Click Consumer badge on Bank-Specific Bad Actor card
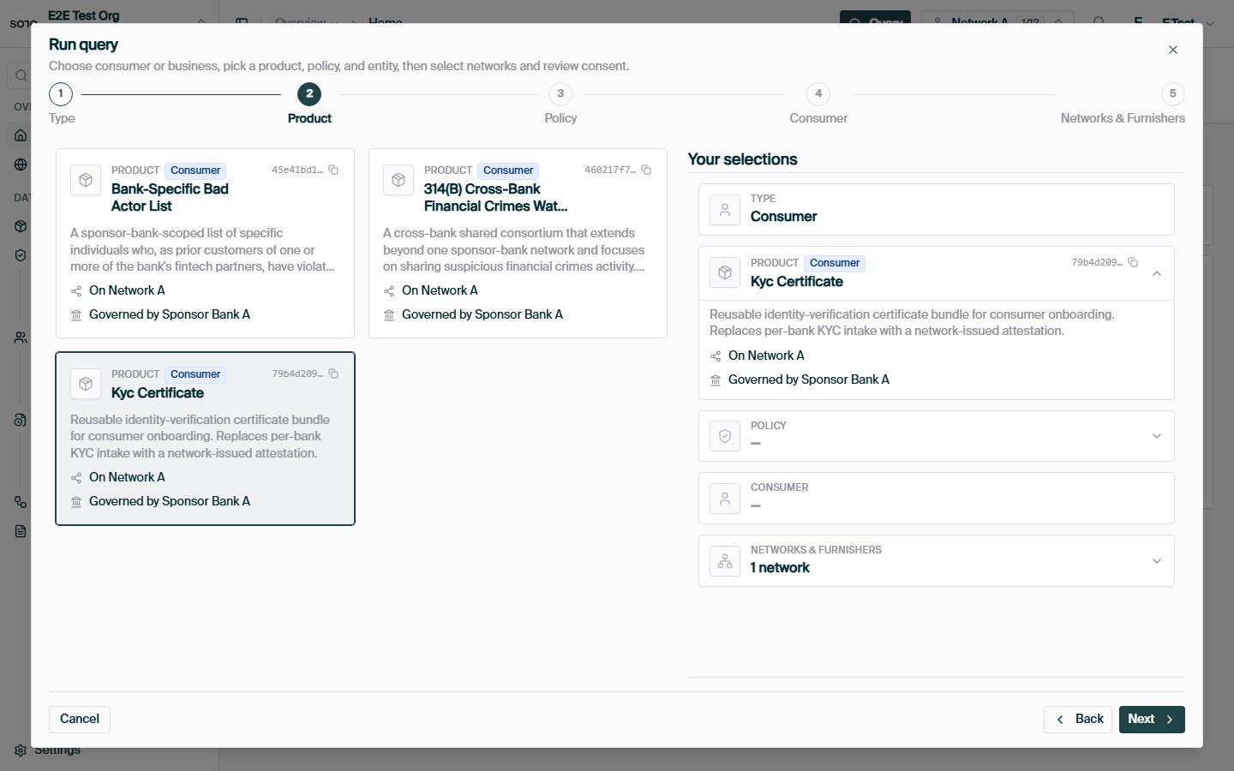The height and width of the screenshot is (771, 1234). pyautogui.click(x=195, y=170)
